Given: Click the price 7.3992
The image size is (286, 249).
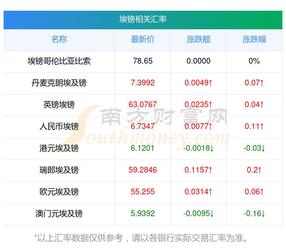Looking at the screenshot, I should point(143,83).
